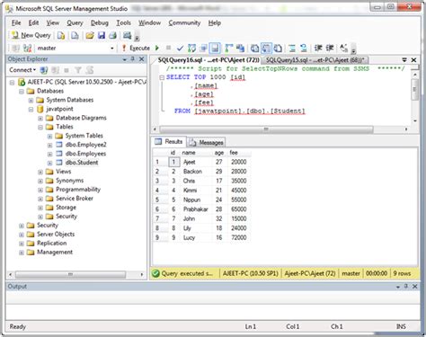Start debugging with the green arrow icon
This screenshot has width=426, height=337.
pos(157,48)
